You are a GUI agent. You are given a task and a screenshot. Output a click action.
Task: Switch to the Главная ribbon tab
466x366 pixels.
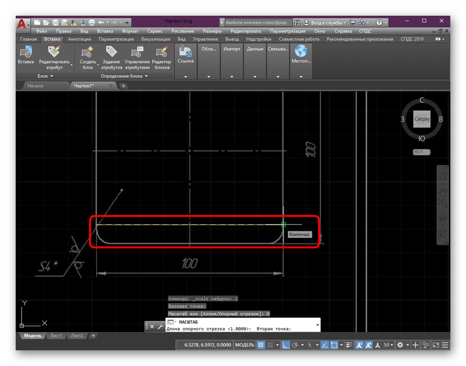tap(28, 39)
